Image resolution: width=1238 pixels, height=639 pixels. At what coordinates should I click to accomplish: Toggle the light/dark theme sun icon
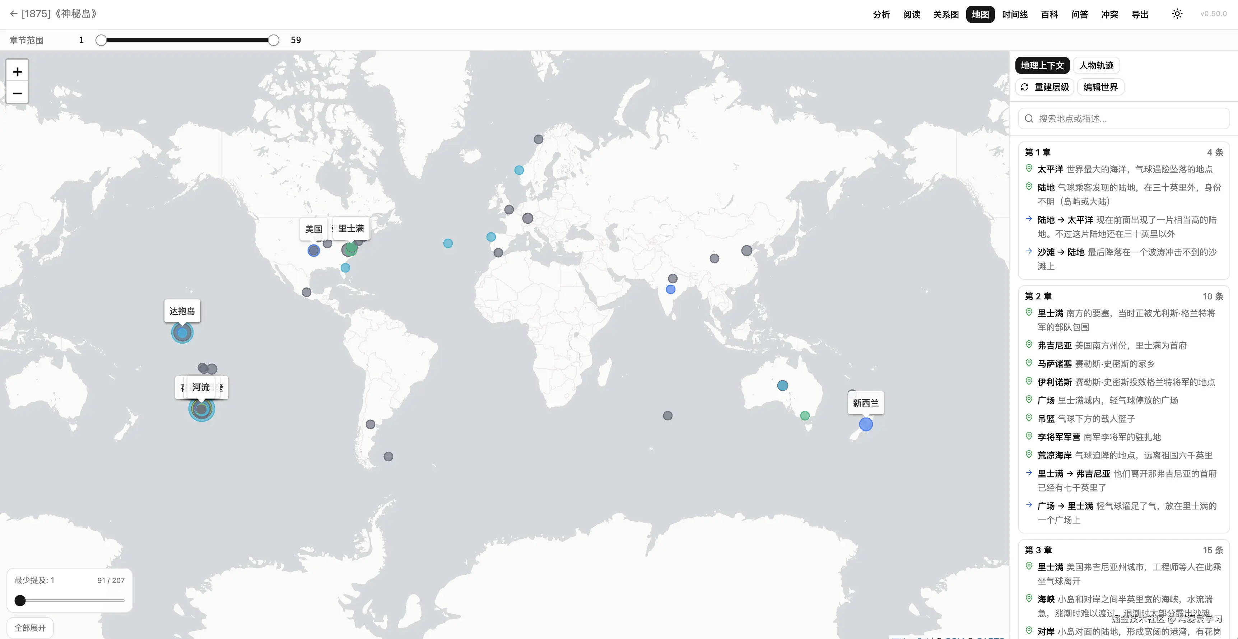tap(1177, 14)
